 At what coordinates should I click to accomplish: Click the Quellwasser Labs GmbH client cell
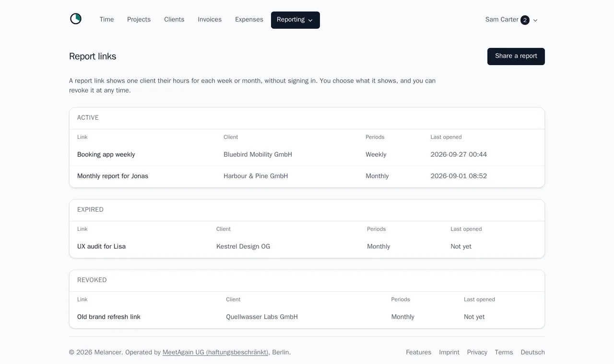tap(262, 317)
